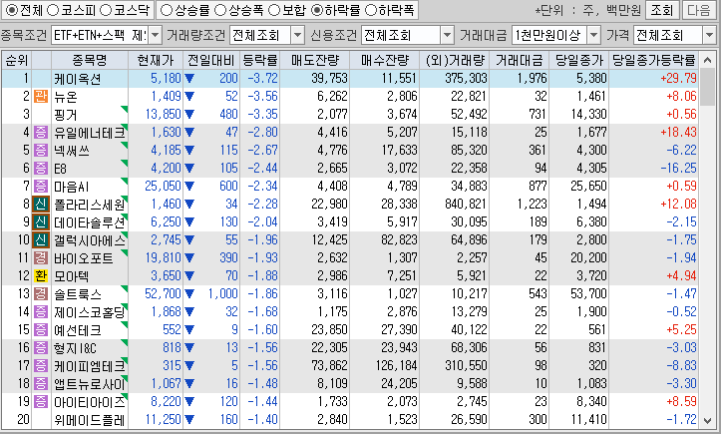Click the 증 badge next to 마음AI
721x434 pixels.
41,186
